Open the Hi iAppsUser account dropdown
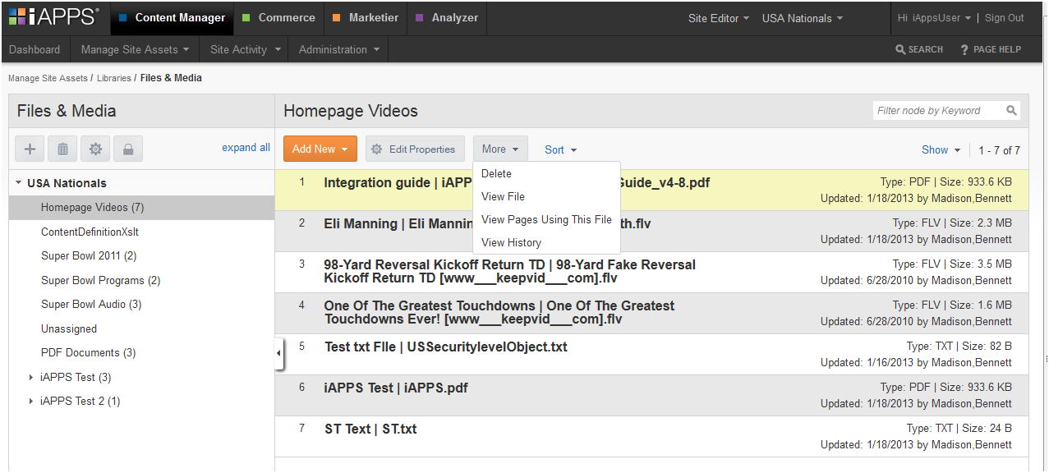1049x473 pixels. pyautogui.click(x=935, y=18)
